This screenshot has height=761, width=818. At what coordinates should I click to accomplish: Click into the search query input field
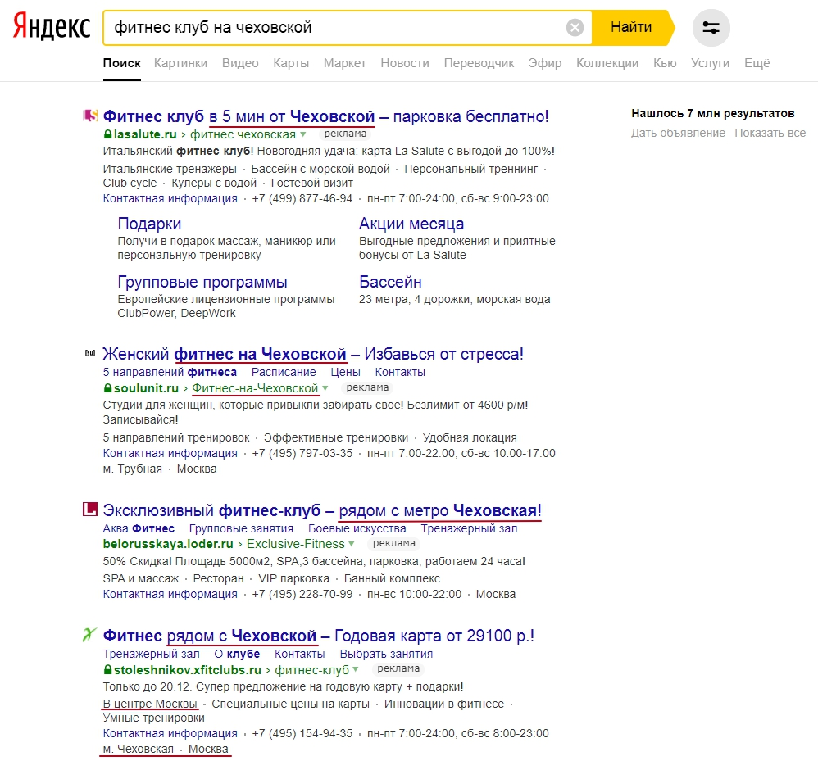pyautogui.click(x=328, y=28)
